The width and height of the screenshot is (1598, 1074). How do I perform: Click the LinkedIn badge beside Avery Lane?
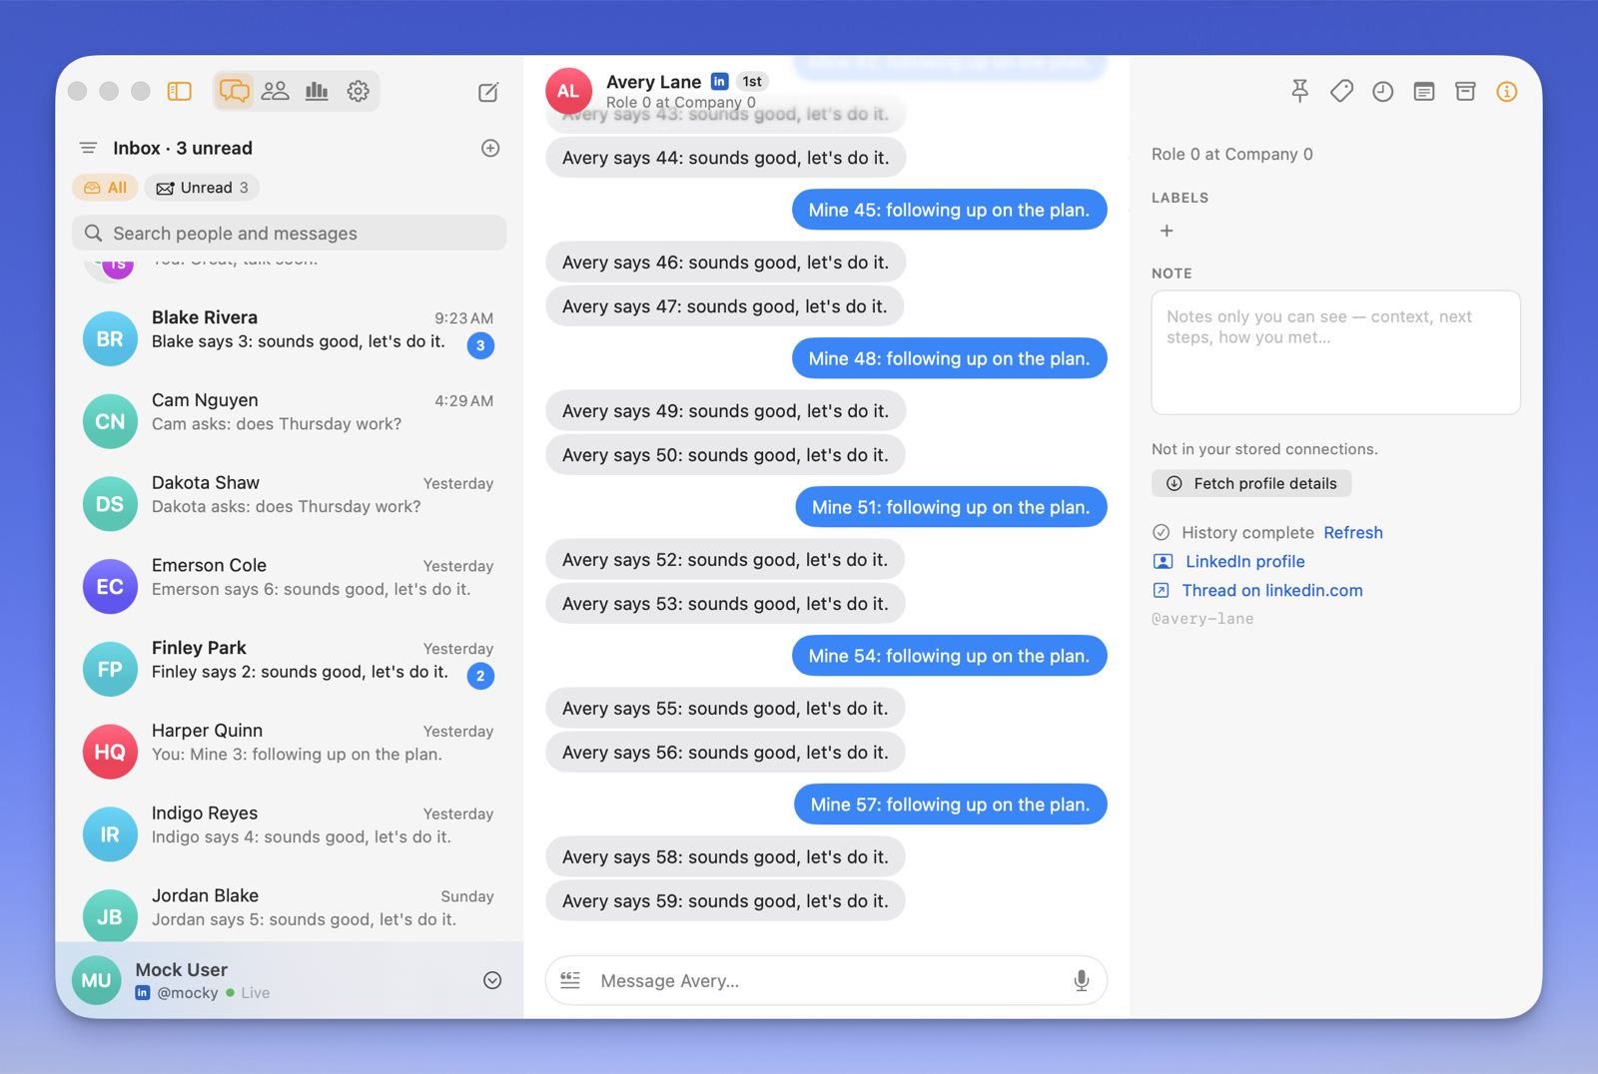719,81
